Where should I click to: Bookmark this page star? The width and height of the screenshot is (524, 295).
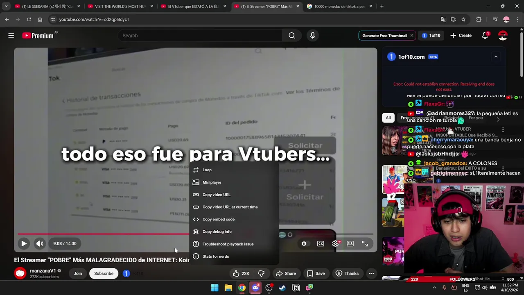point(463,19)
